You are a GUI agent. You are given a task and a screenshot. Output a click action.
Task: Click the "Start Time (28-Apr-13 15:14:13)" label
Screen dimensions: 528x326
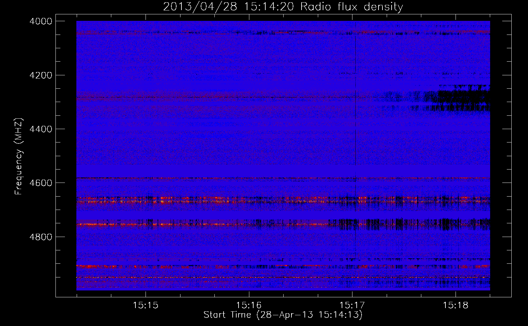283,315
